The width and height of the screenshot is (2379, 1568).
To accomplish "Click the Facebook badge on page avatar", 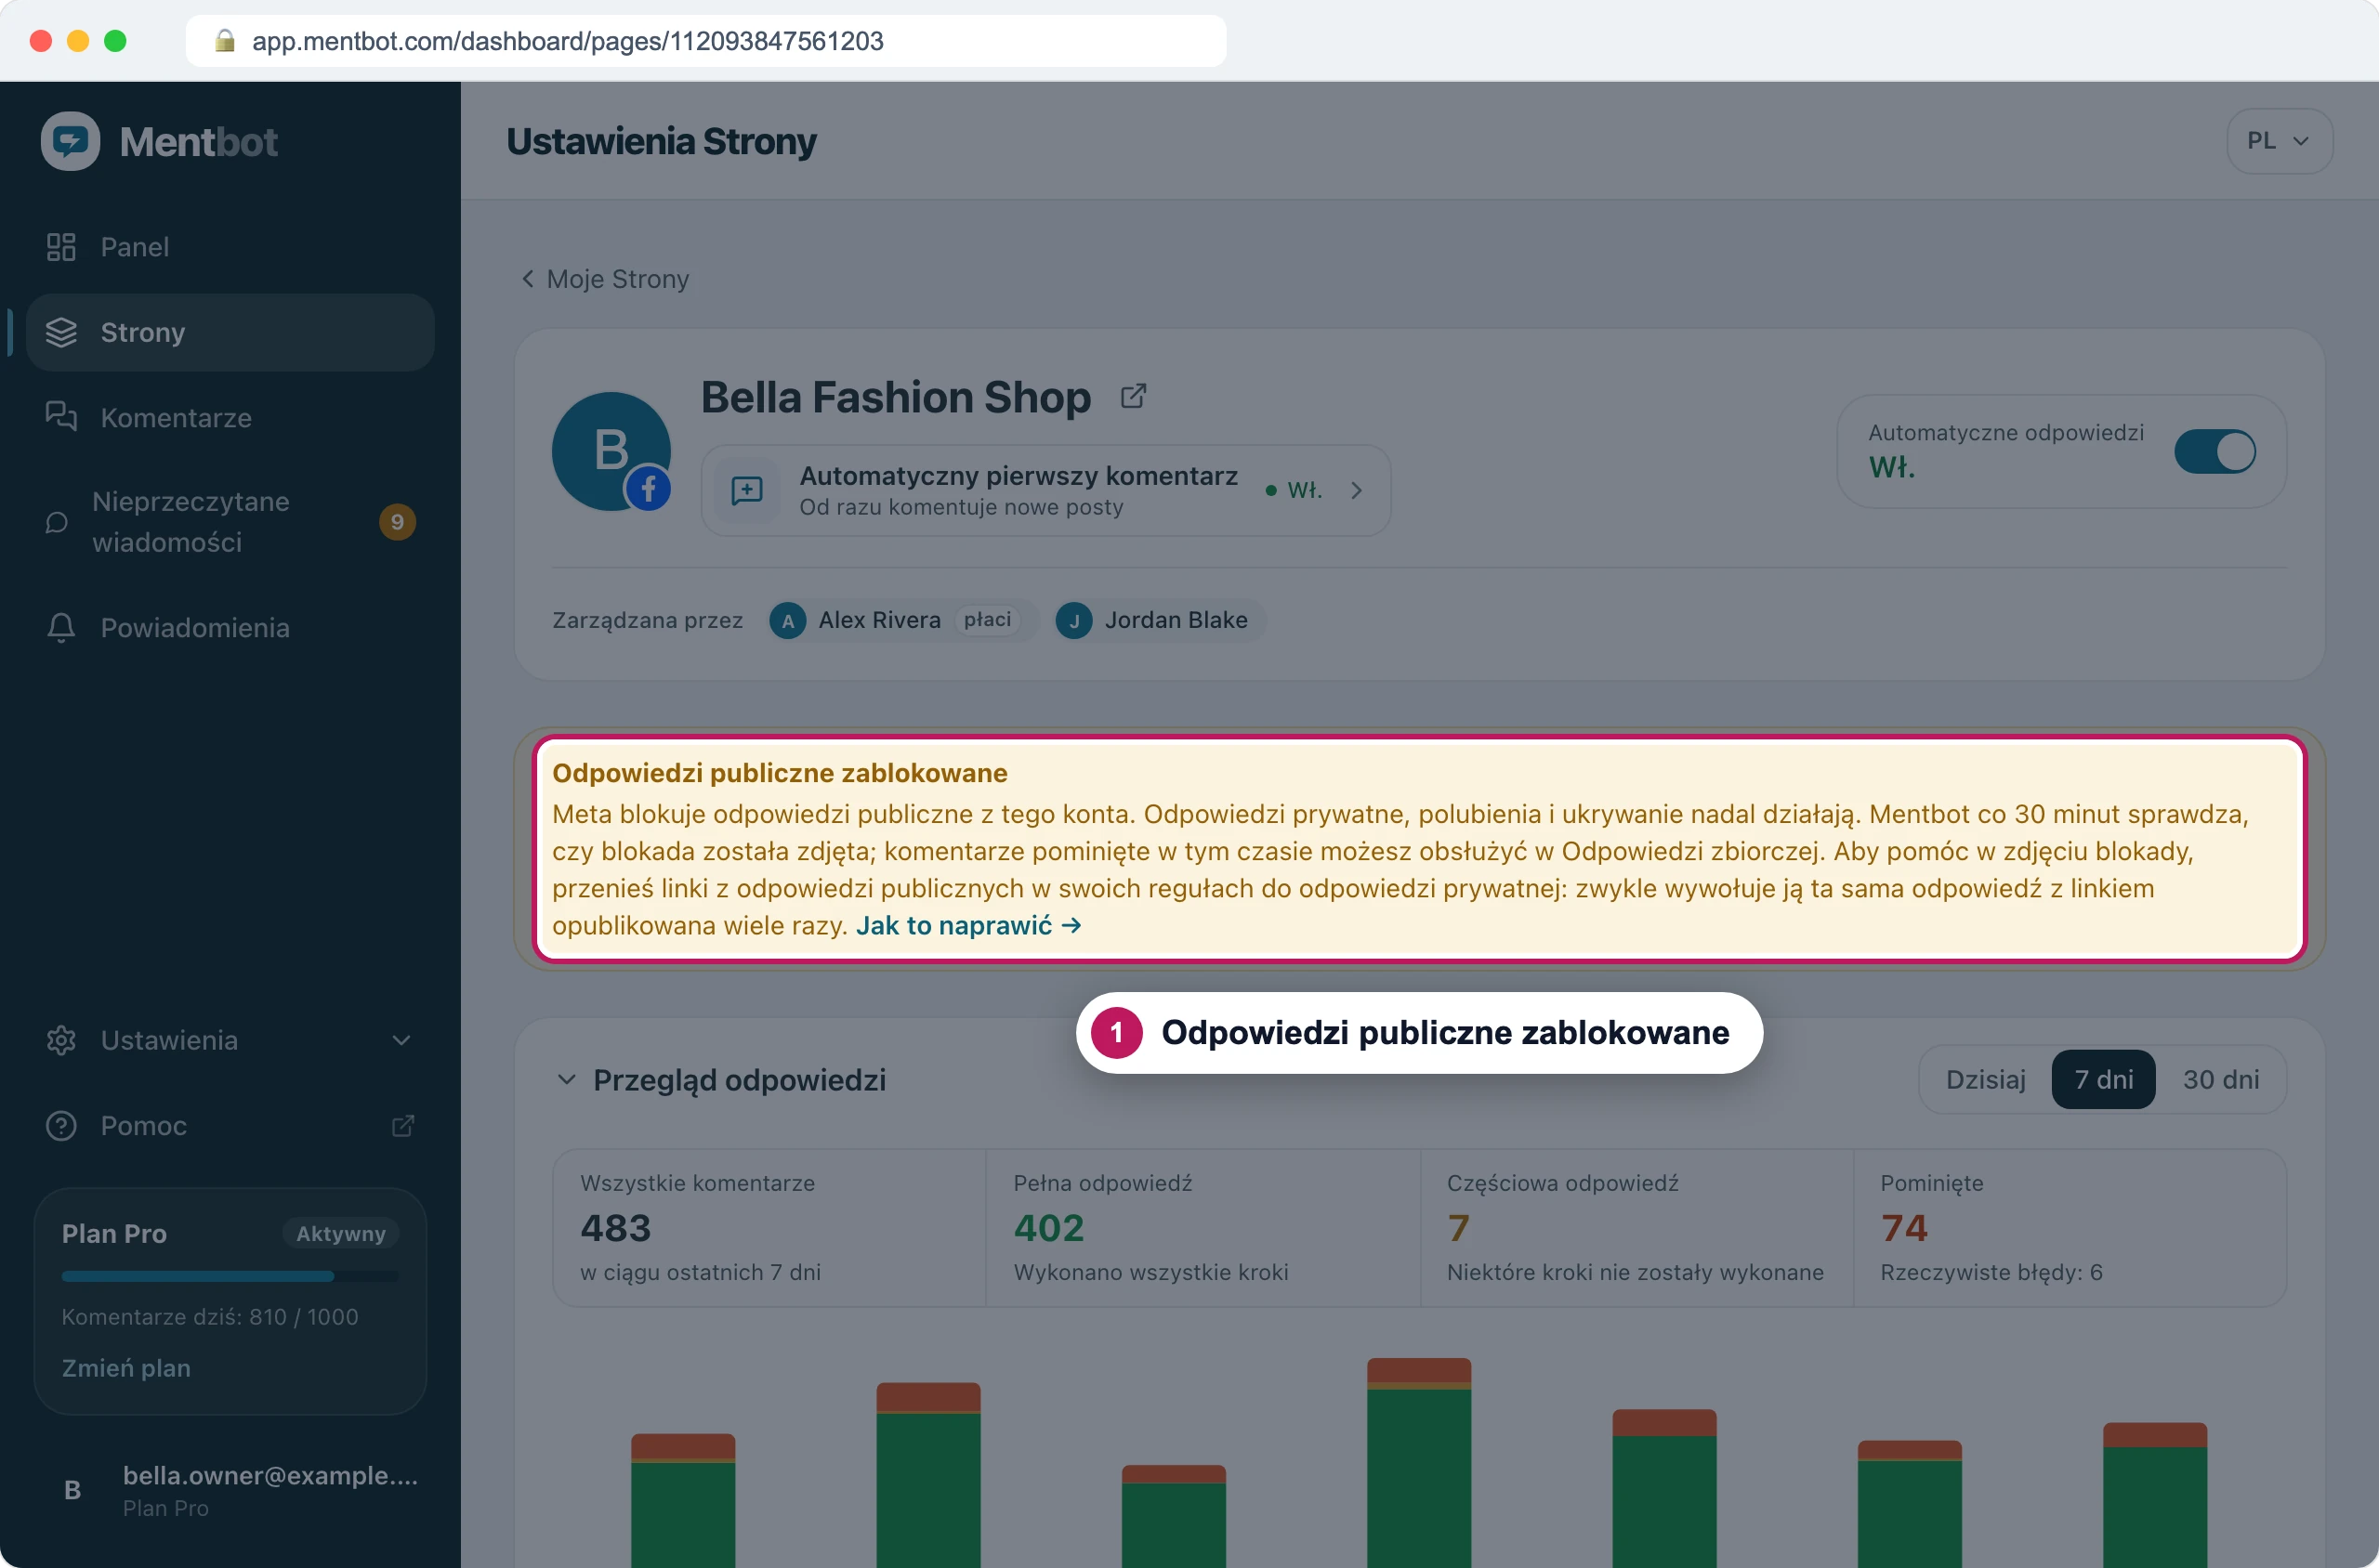I will coord(649,489).
